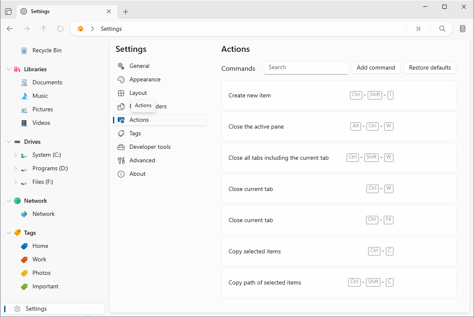Click the Folders page icon in settings
The image size is (474, 317).
pyautogui.click(x=121, y=106)
